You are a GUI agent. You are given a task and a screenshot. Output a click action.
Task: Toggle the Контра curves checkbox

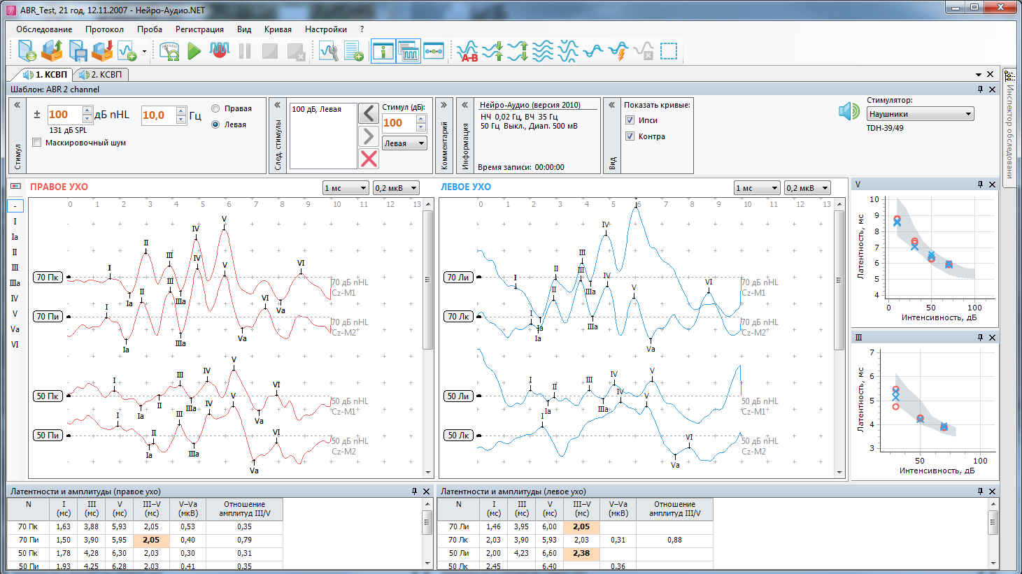630,136
